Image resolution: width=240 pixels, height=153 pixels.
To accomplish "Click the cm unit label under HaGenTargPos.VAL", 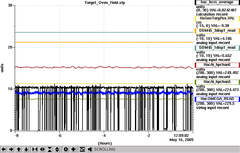I will pos(199,22).
